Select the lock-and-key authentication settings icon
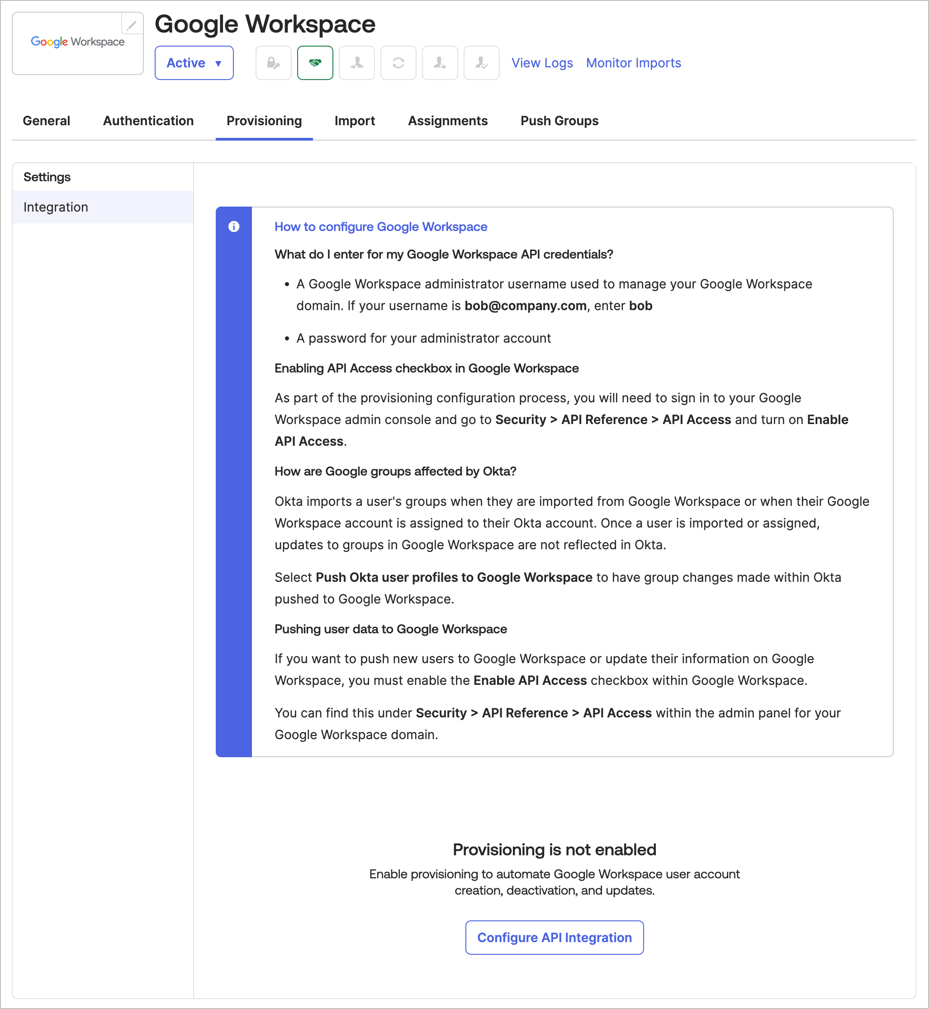This screenshot has height=1009, width=929. 273,63
